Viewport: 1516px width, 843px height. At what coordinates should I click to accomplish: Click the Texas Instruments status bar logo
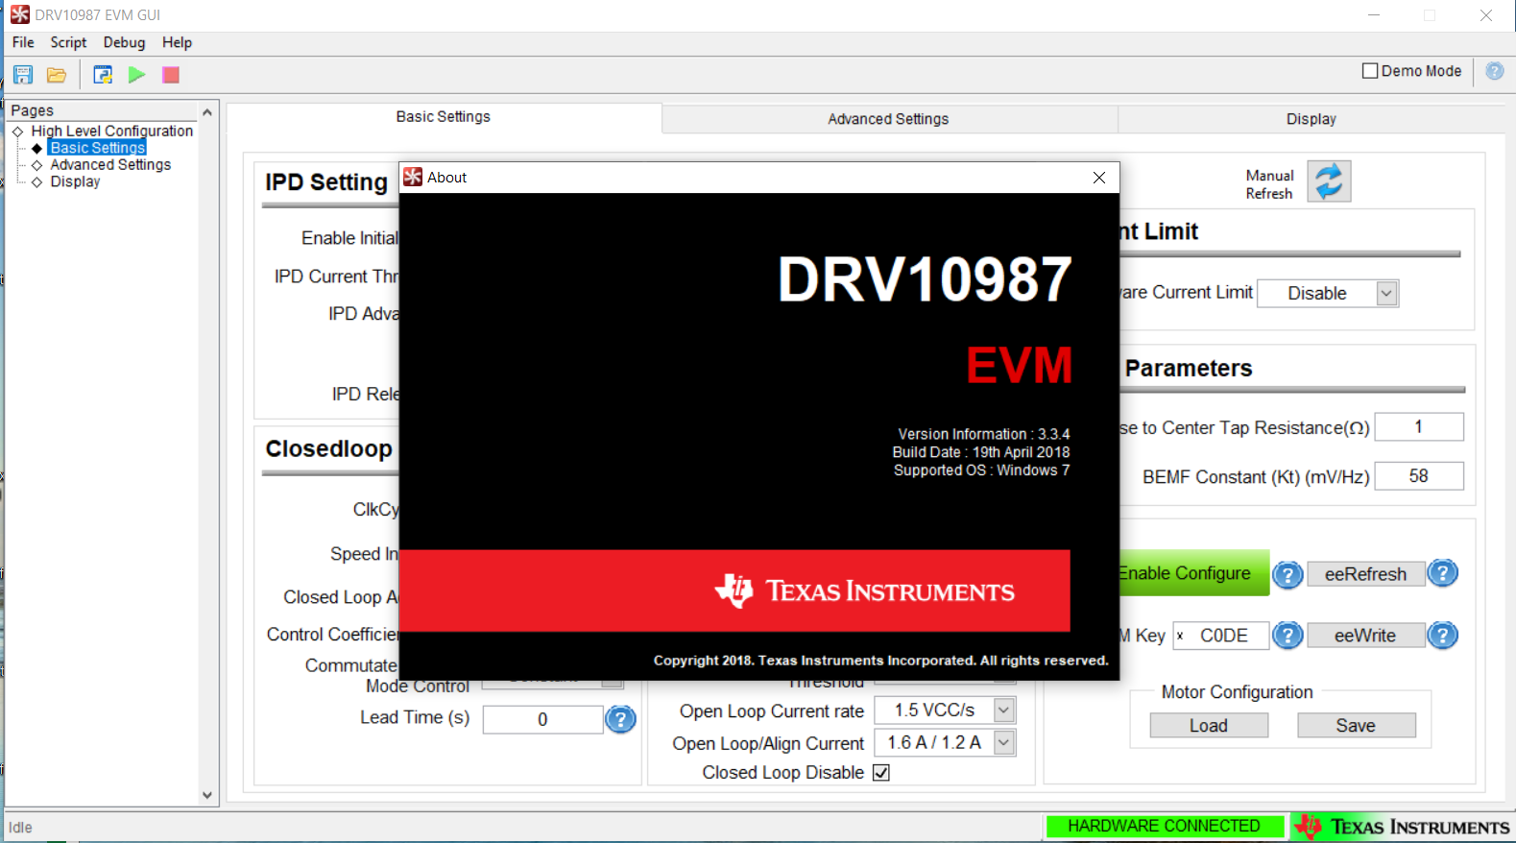[x=1402, y=827]
